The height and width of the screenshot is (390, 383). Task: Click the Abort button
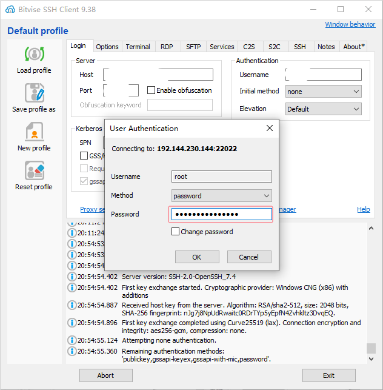click(105, 375)
